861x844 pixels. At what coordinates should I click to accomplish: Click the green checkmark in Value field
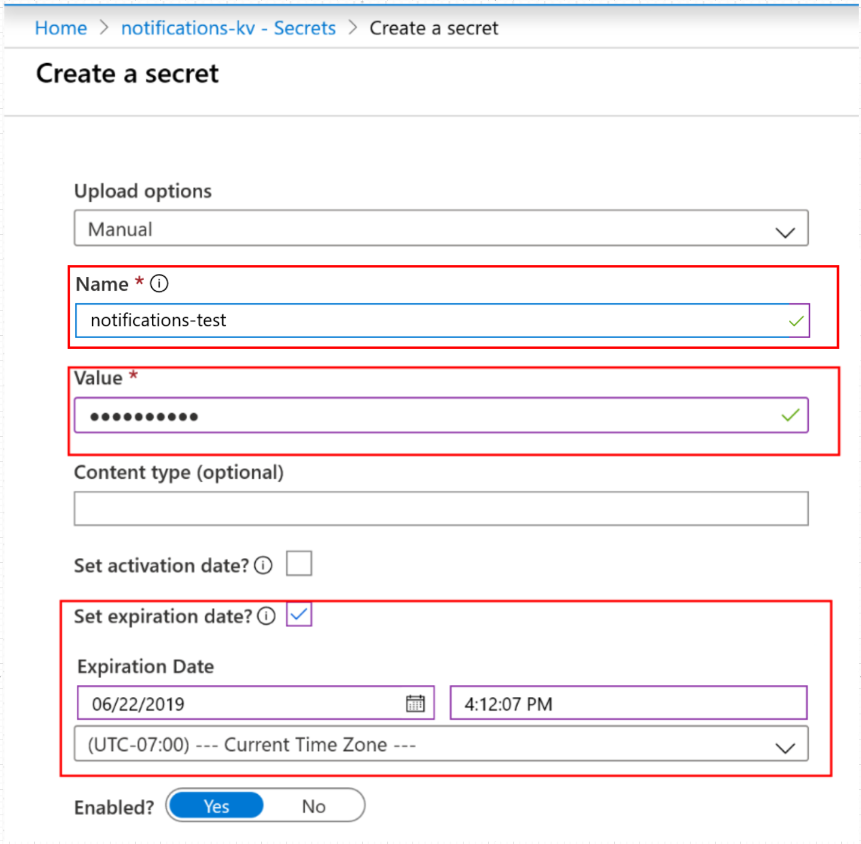[791, 414]
